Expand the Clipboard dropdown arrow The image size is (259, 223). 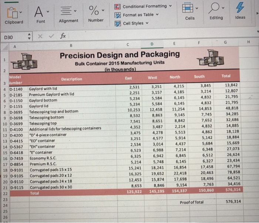(x=21, y=12)
